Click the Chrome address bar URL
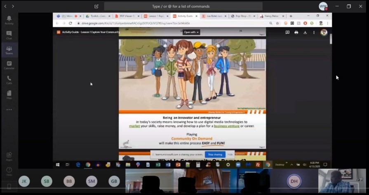Screen dimensions: 369x195 136,23
